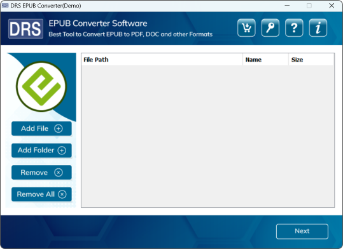
Task: Show the about info icon
Action: click(318, 28)
